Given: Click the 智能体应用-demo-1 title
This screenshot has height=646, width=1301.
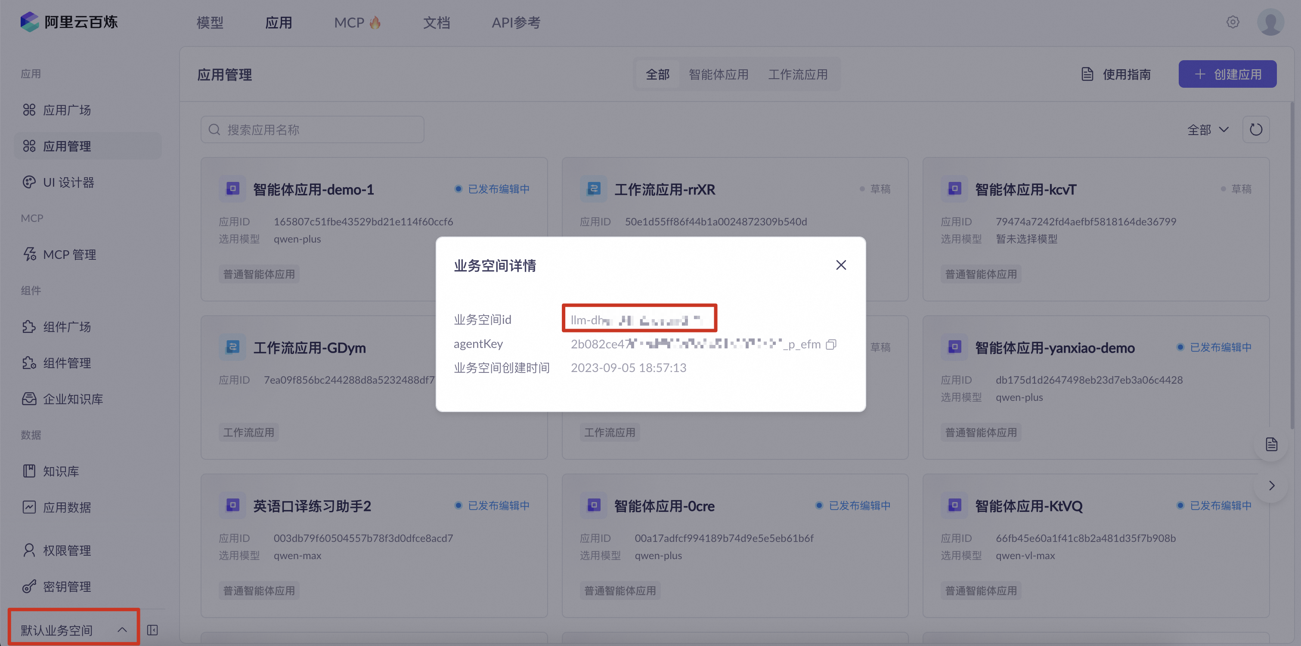Looking at the screenshot, I should (x=313, y=189).
